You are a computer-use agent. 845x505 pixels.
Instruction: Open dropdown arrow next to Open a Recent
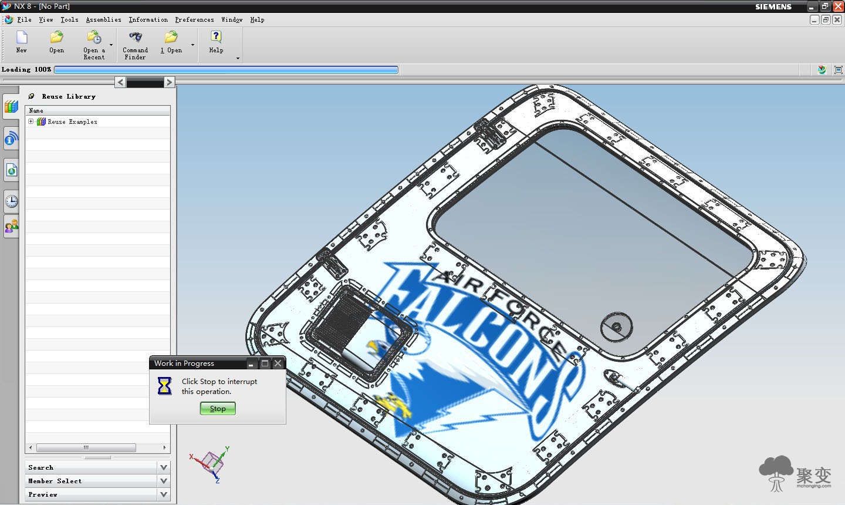tap(111, 45)
